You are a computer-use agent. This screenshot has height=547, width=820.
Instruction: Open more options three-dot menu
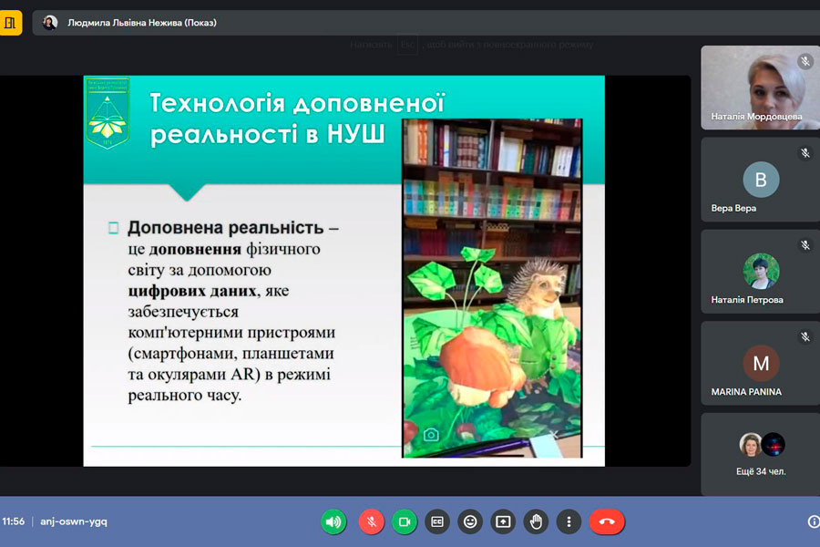(x=569, y=521)
